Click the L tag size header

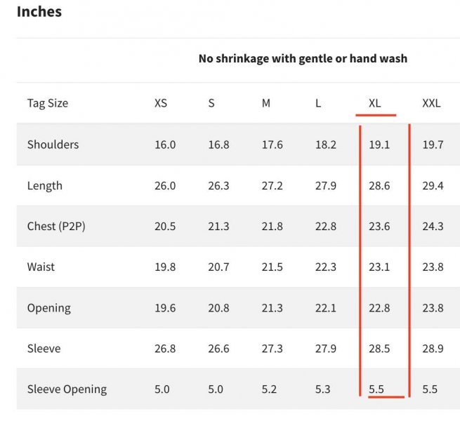click(318, 103)
